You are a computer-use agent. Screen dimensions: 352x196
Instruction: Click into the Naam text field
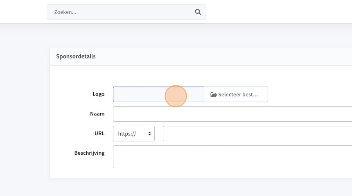click(232, 114)
